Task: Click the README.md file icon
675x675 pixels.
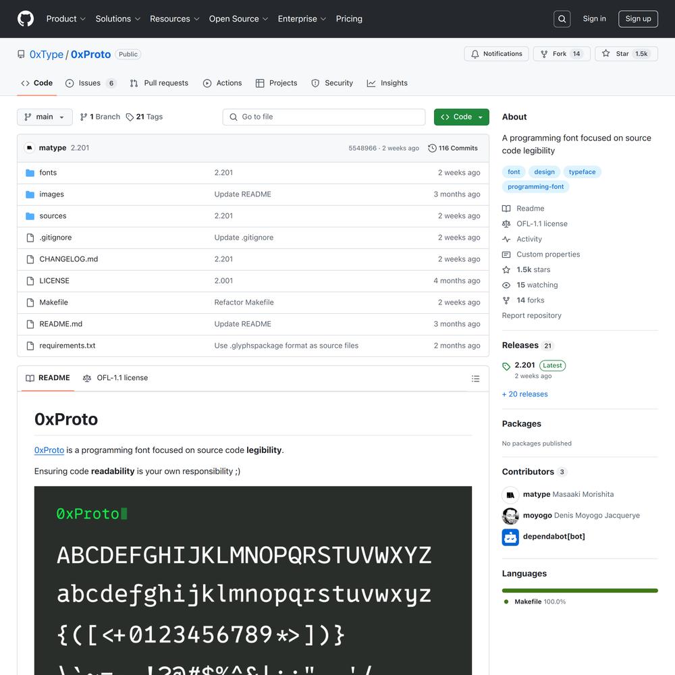Action: pos(30,324)
